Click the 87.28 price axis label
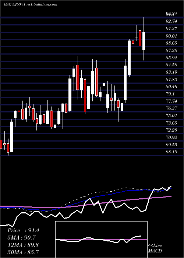 point(171,50)
